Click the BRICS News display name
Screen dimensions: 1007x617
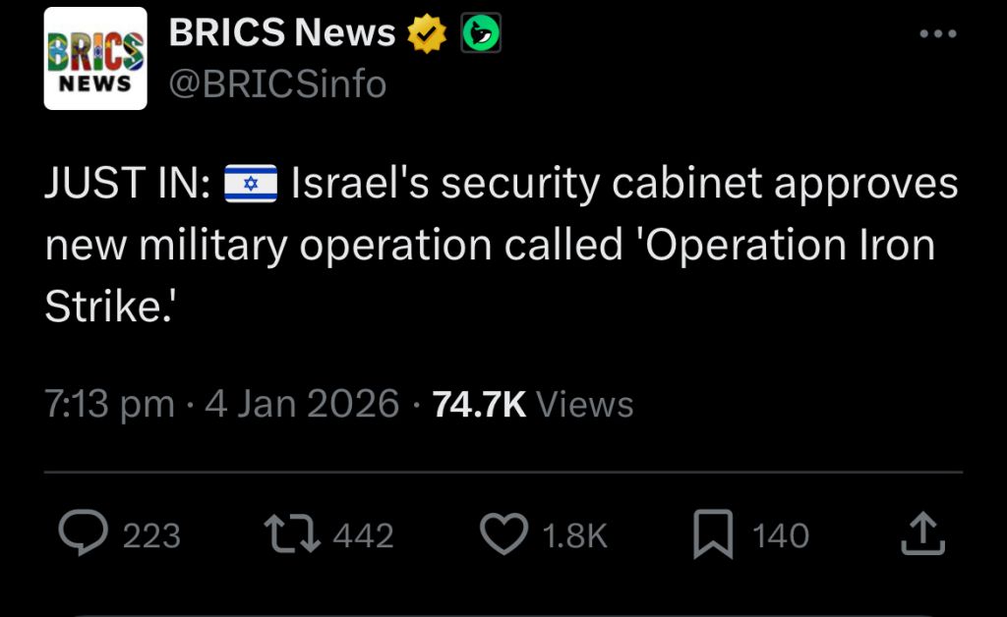(281, 33)
